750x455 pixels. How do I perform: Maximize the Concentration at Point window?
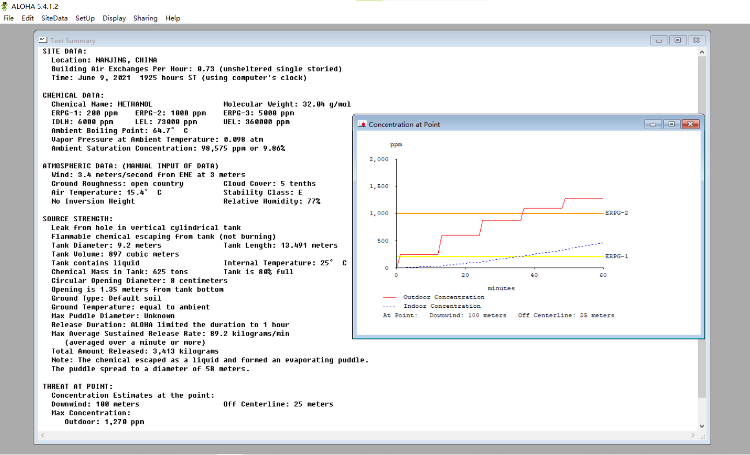(x=672, y=124)
